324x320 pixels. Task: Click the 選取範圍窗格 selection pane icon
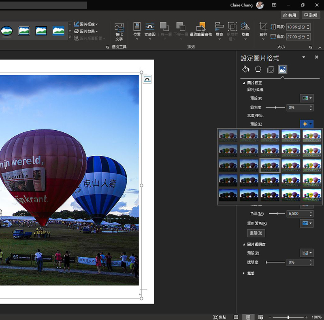tap(201, 30)
